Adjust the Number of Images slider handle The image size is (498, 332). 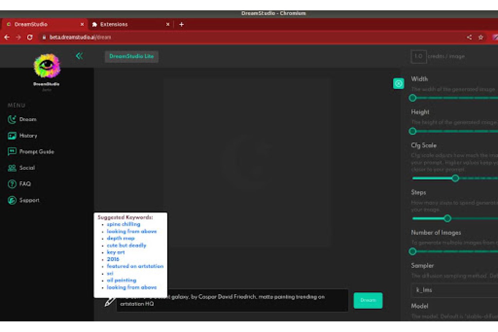coord(413,252)
